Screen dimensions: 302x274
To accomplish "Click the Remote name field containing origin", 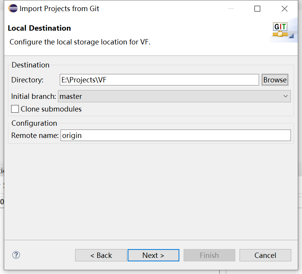I will 176,135.
